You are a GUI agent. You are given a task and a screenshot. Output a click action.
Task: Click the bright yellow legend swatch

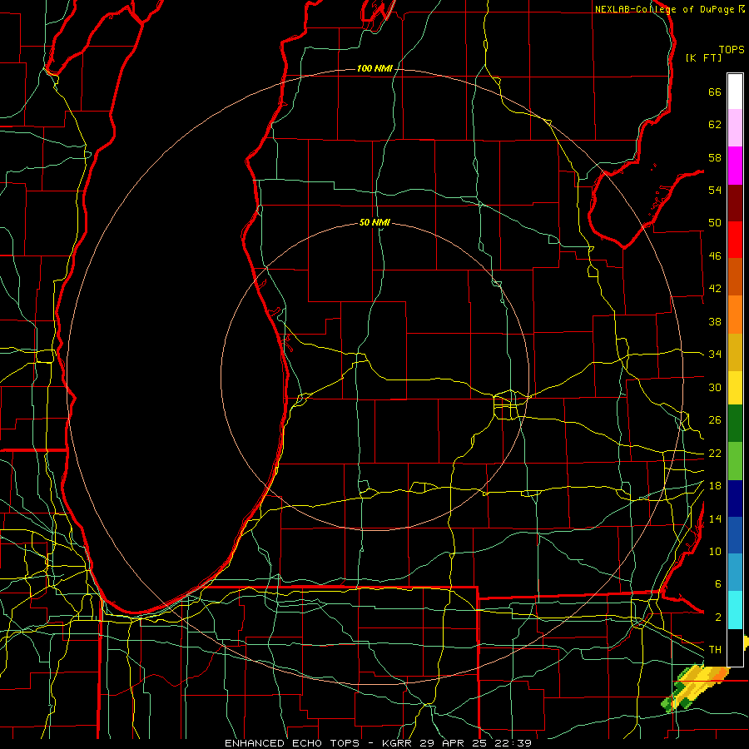point(735,387)
